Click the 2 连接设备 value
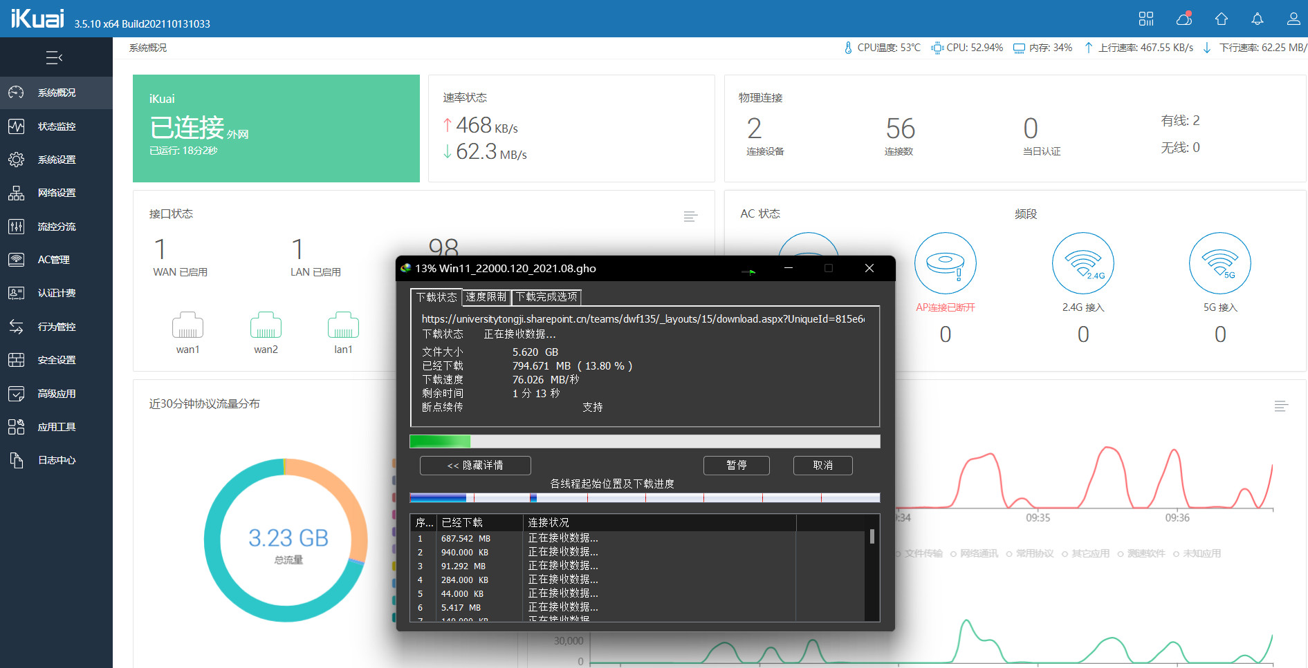 [754, 129]
